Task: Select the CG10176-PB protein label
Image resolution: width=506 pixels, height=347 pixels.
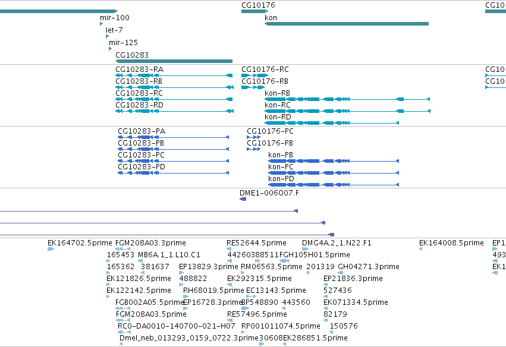Action: [270, 143]
